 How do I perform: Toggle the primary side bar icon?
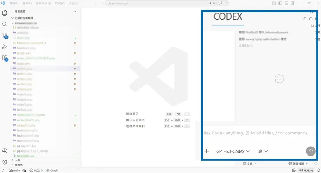click(280, 3)
